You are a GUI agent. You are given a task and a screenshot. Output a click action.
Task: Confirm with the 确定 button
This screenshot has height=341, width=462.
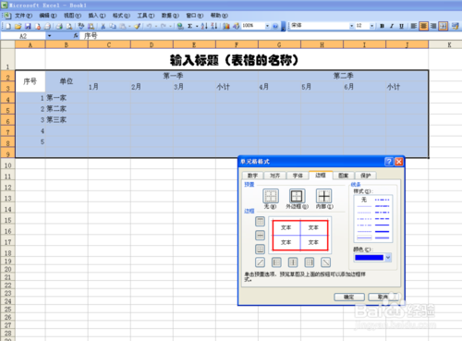(349, 297)
